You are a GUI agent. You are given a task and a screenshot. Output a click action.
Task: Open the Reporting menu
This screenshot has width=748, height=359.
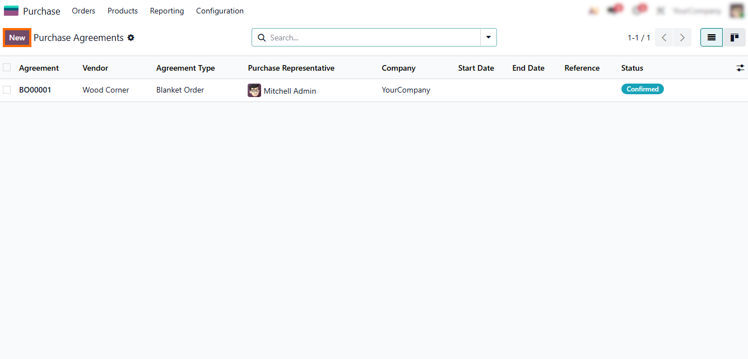pyautogui.click(x=167, y=11)
